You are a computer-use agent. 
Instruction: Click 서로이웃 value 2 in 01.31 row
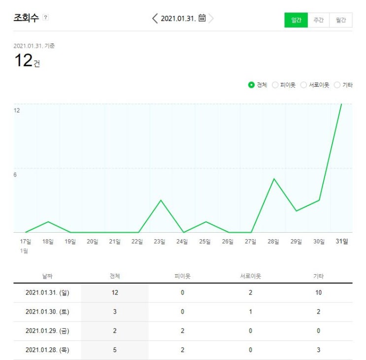[x=250, y=292]
